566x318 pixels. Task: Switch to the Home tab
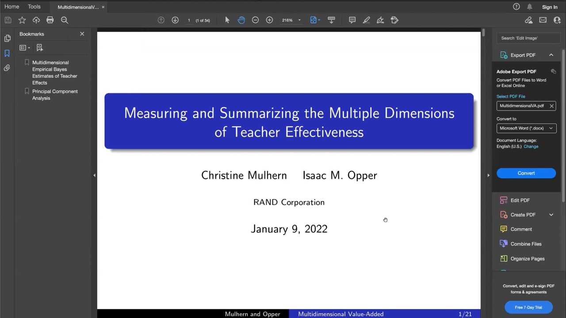[x=12, y=7]
